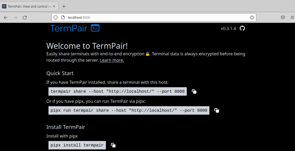Click the TermPair terminal logo icon

(95, 28)
